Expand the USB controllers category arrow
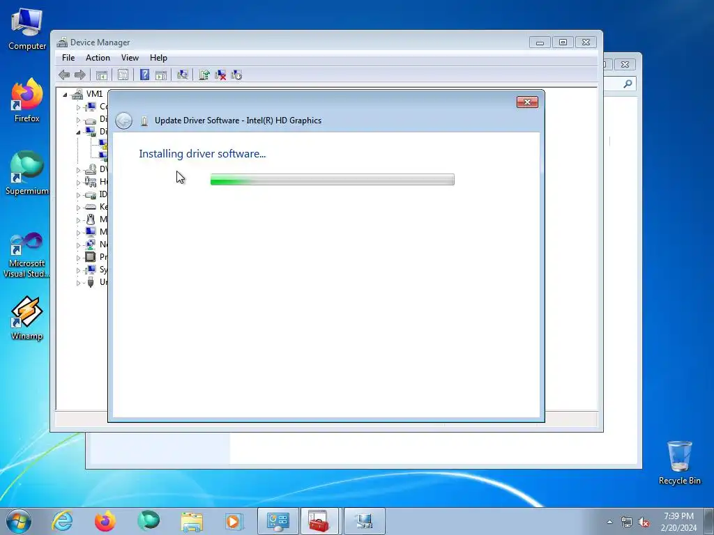 coord(78,283)
